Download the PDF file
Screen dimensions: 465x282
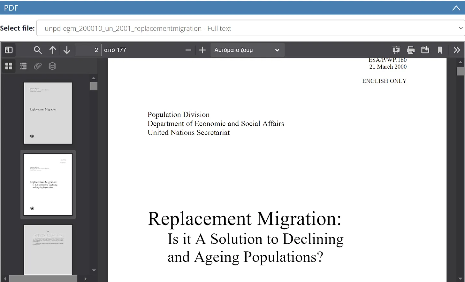coord(425,50)
